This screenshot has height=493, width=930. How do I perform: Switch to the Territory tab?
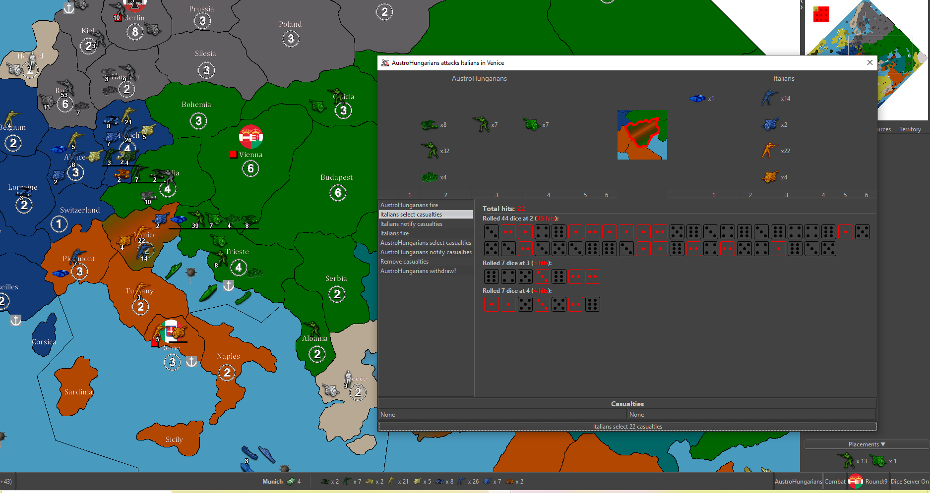click(x=910, y=129)
